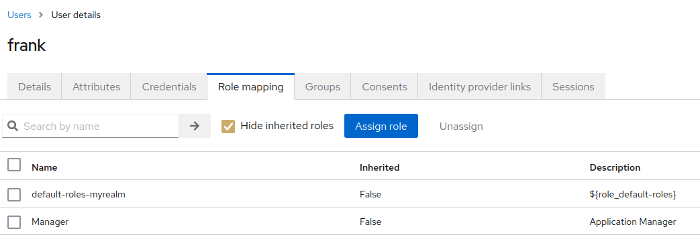Click the frank user heading

point(26,45)
